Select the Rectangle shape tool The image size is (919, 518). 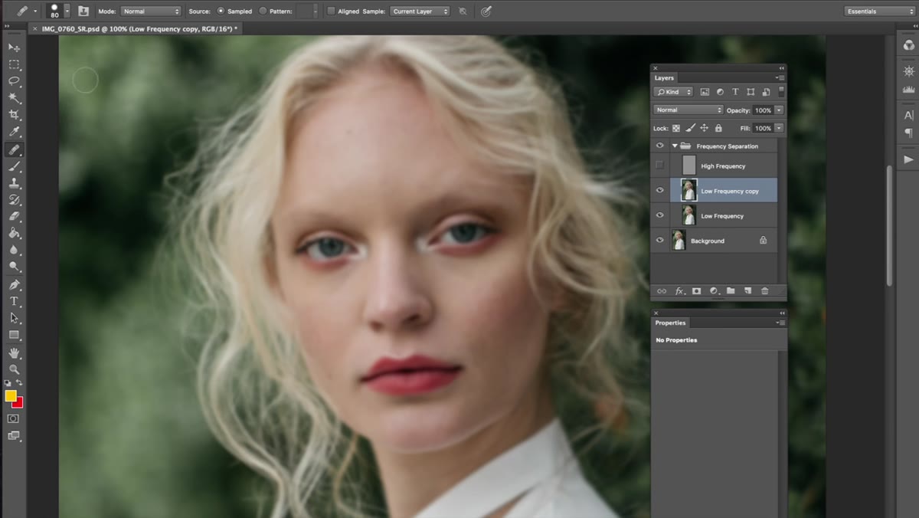tap(14, 336)
